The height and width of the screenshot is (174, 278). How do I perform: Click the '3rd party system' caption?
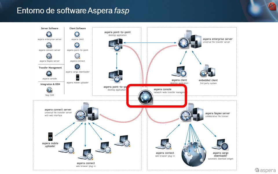[208, 83]
